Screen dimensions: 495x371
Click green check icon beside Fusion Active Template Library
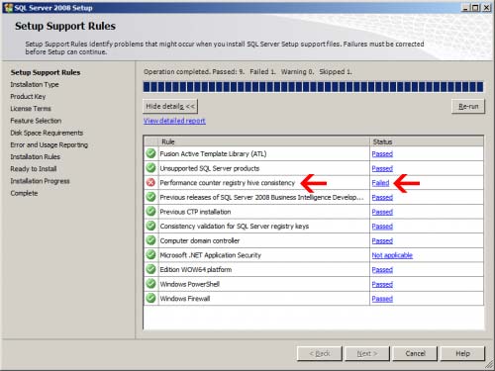point(150,153)
